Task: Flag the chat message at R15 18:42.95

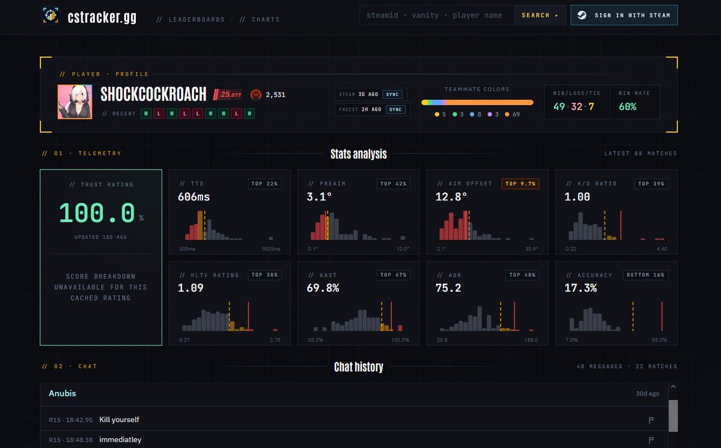Action: [x=651, y=420]
